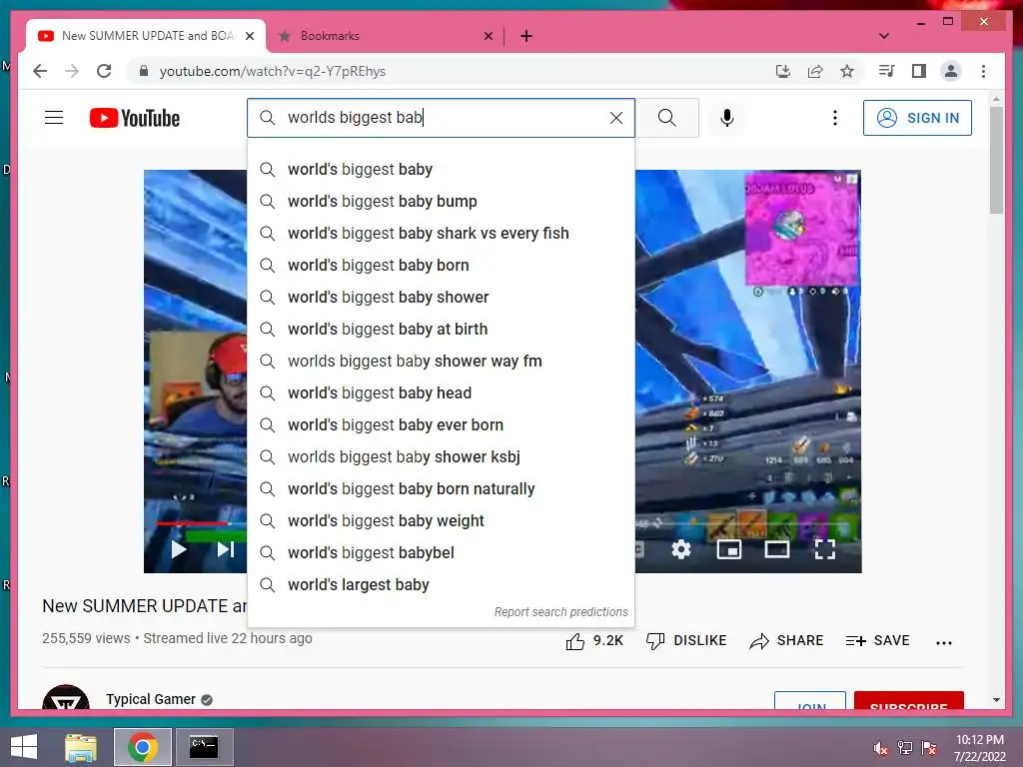Save the video to a playlist
The width and height of the screenshot is (1023, 767).
pyautogui.click(x=877, y=641)
